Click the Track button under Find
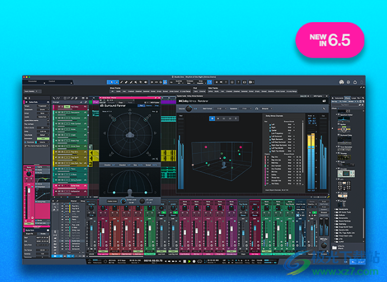 (x=195, y=92)
